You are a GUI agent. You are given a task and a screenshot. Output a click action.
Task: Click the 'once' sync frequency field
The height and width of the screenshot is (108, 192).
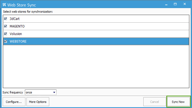click(x=41, y=92)
